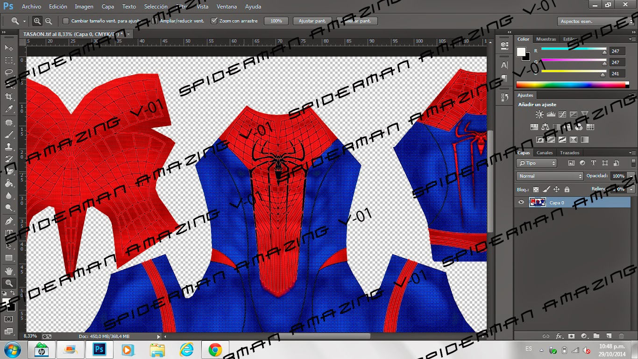Switch to the Muestras tab
638x359 pixels.
[x=546, y=39]
